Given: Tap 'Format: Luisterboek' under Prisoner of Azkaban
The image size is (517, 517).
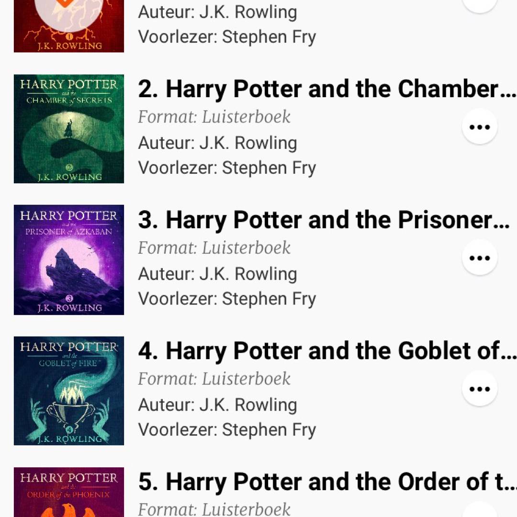Looking at the screenshot, I should pos(214,248).
